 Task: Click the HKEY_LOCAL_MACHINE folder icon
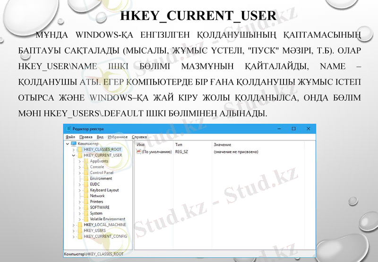(x=80, y=225)
